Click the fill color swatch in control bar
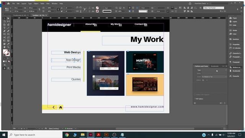 click(97, 8)
